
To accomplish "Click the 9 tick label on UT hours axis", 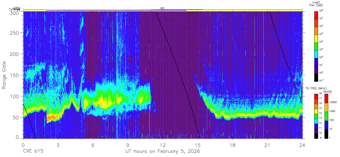I will (x=128, y=145).
